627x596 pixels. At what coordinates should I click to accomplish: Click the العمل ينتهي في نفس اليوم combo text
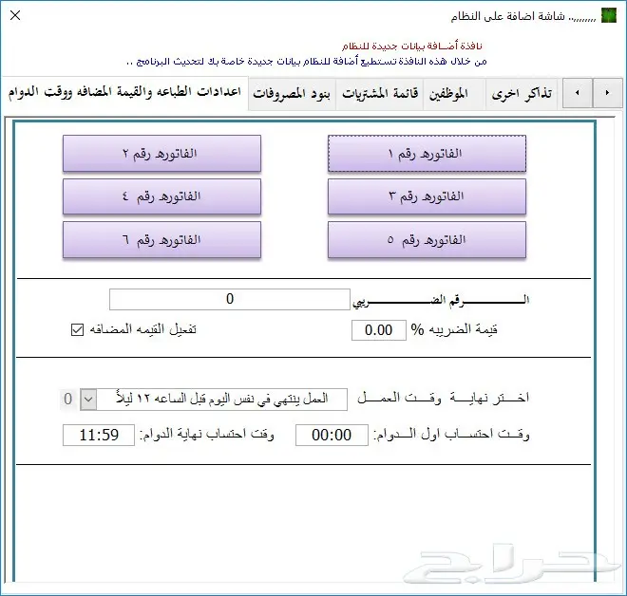pos(222,399)
